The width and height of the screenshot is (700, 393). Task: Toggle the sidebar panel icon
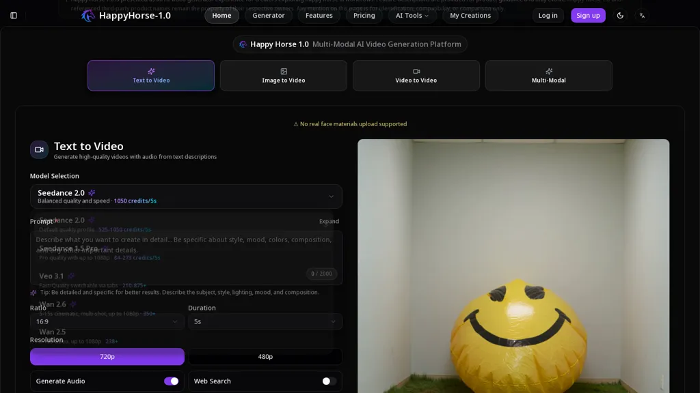(x=14, y=16)
